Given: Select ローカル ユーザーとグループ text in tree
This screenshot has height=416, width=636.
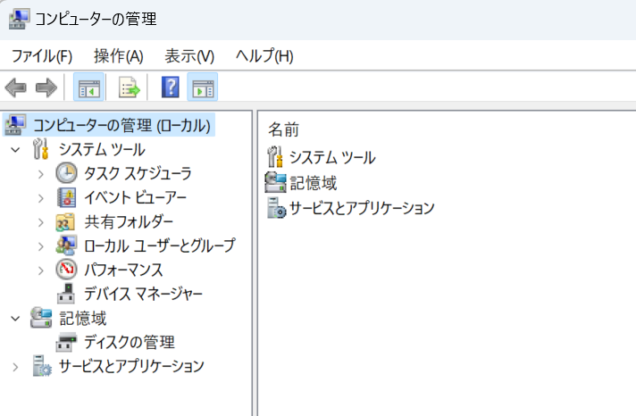Looking at the screenshot, I should click(159, 245).
